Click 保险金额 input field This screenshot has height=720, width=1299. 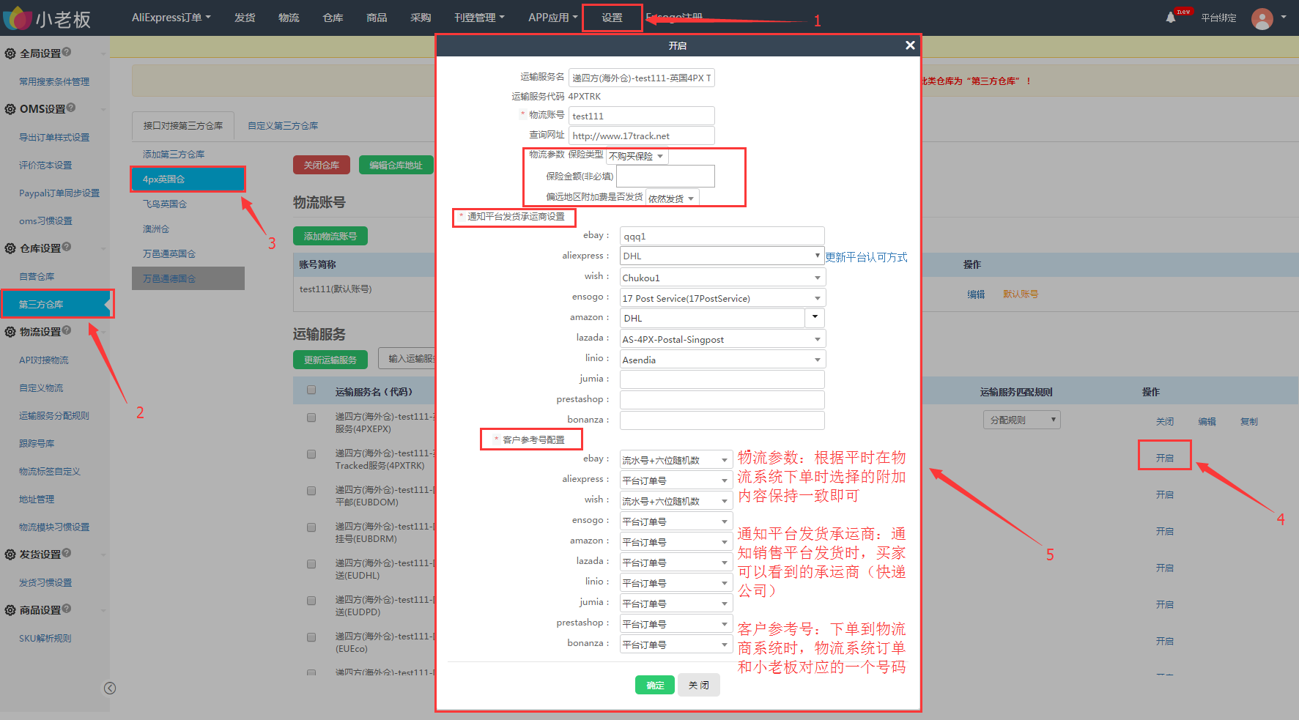[665, 176]
